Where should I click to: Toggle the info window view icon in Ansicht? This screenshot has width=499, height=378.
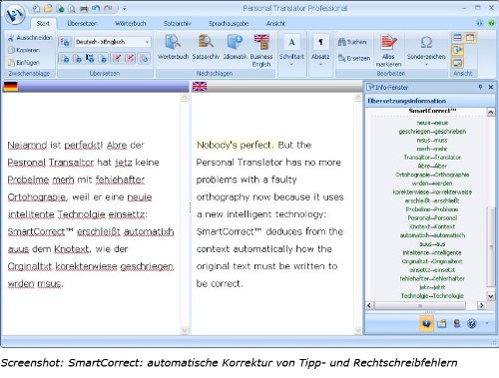458,50
